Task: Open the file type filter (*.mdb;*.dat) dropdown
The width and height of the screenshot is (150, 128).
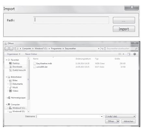Action: 120,116
